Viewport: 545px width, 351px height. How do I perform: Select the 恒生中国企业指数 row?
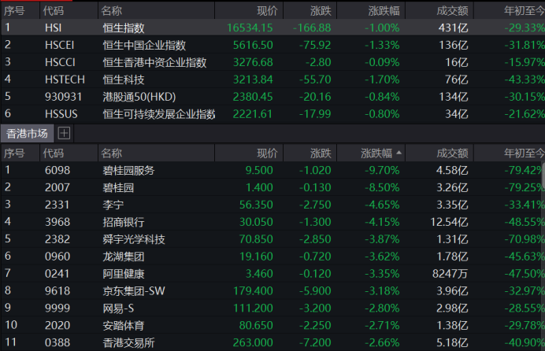click(272, 45)
